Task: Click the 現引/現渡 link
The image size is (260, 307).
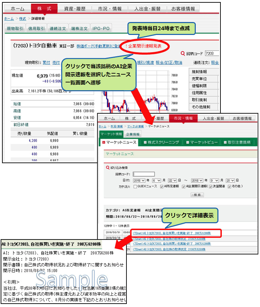Action: coord(145,62)
